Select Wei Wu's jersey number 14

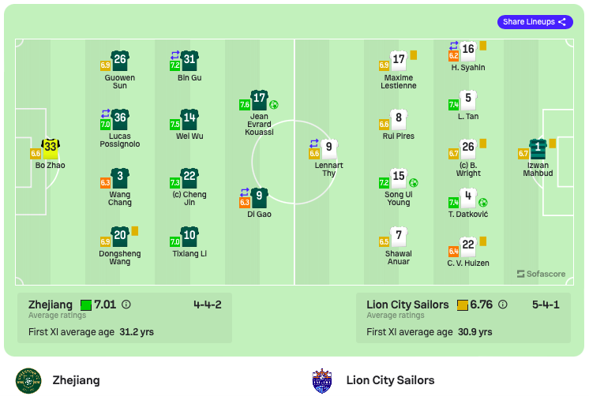coord(189,119)
